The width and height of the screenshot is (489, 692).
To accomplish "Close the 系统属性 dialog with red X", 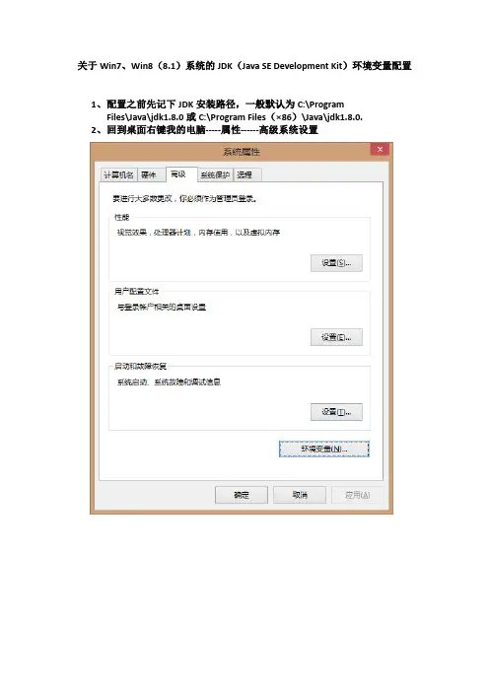I will [380, 149].
